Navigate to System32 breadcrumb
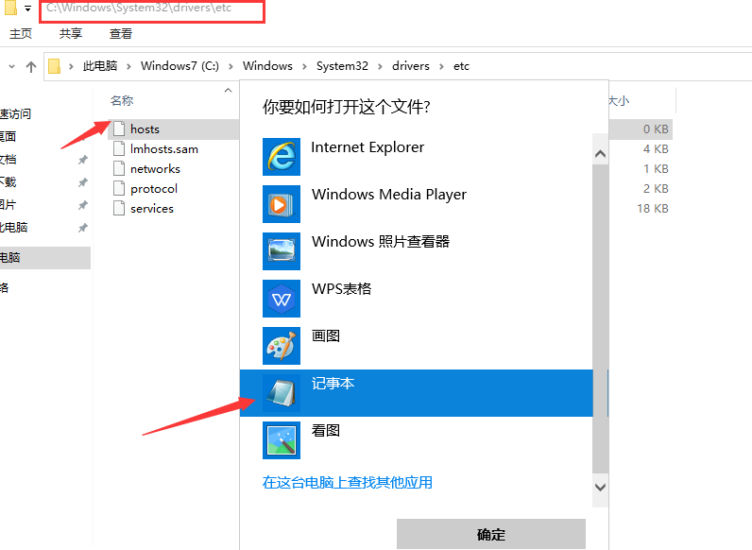 (342, 66)
